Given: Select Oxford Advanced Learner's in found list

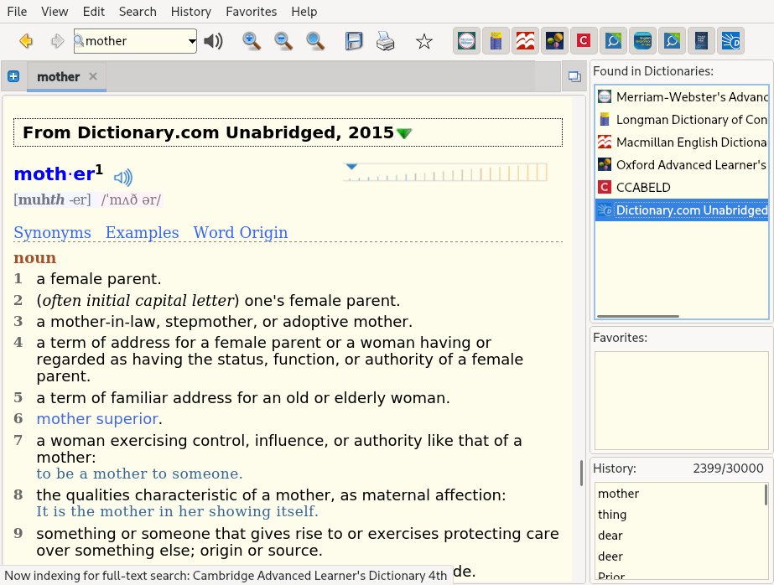Looking at the screenshot, I should tap(682, 165).
